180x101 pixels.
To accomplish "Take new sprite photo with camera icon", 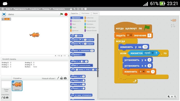I will pos(65,78).
